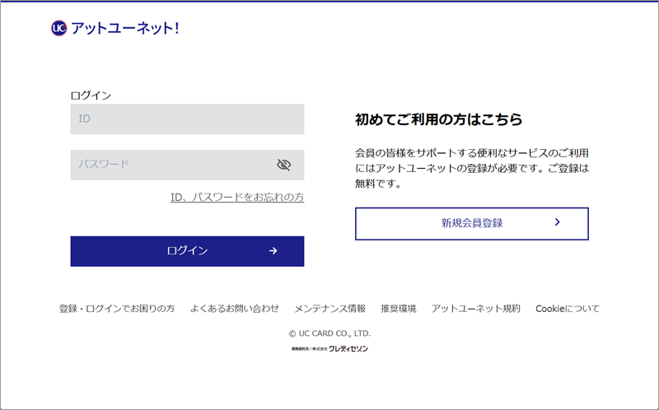Open 登録・ログインでお困りの方 footer link
659x410 pixels.
(x=117, y=309)
